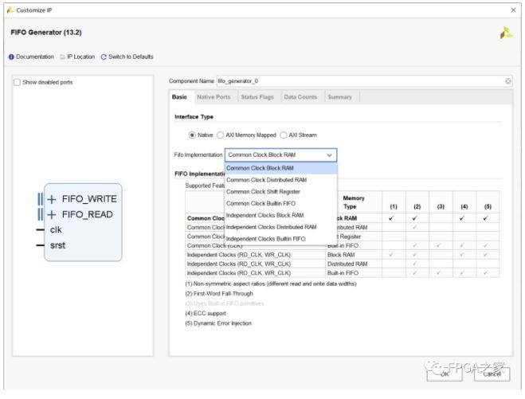Viewport: 525px width, 399px height.
Task: Click Switch to Defaults
Action: point(131,57)
